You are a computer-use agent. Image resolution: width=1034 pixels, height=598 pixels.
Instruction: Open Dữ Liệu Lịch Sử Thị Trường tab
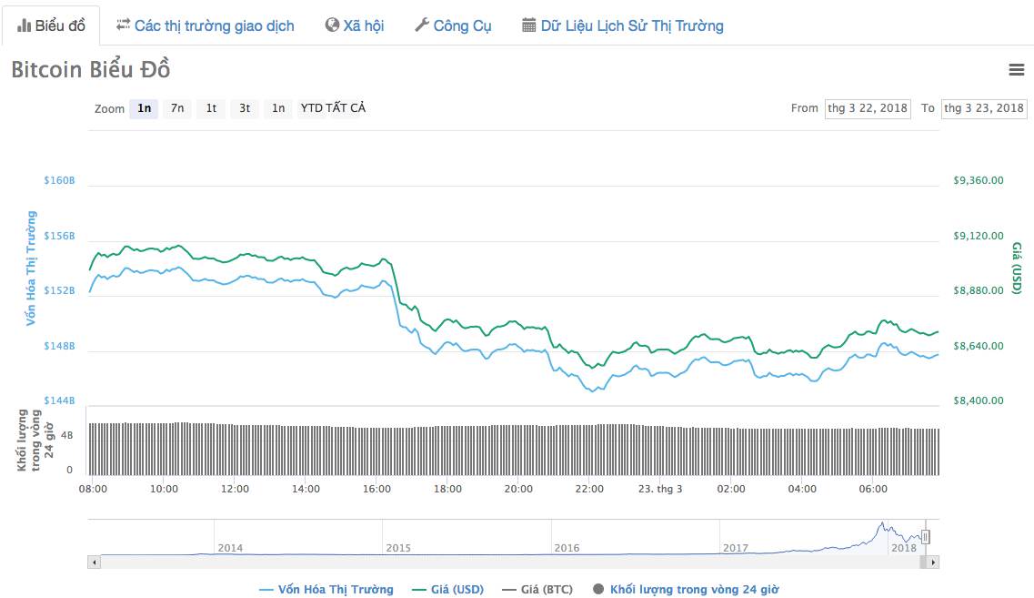click(623, 25)
